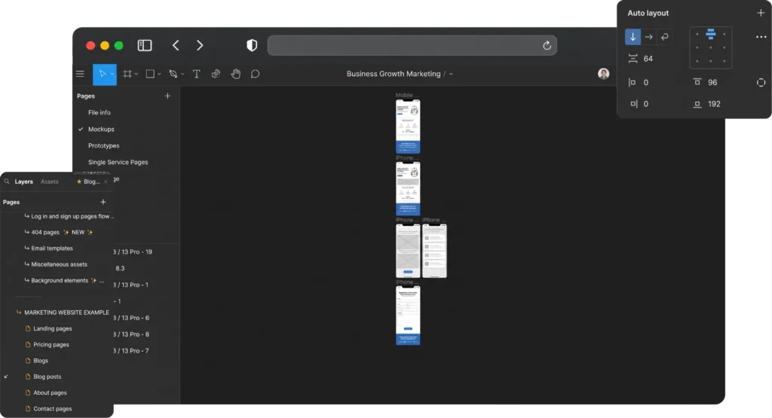Select the Rectangle shape tool
Screen dimensions: 772x418
coord(150,74)
